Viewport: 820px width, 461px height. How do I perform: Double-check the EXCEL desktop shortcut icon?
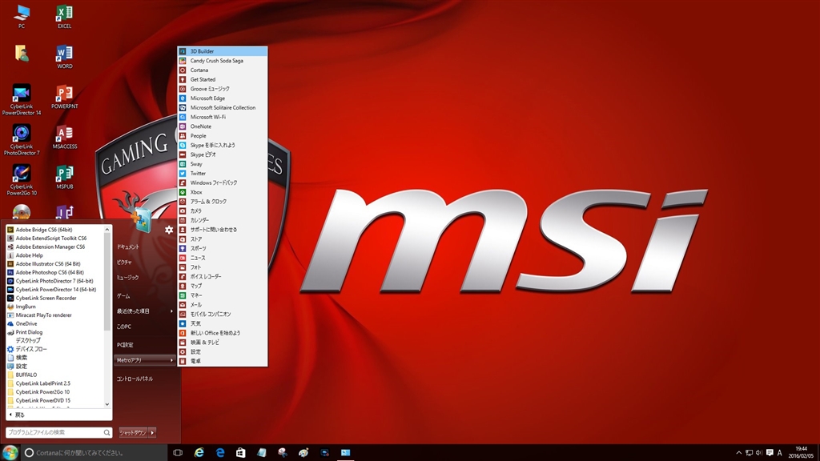point(64,14)
